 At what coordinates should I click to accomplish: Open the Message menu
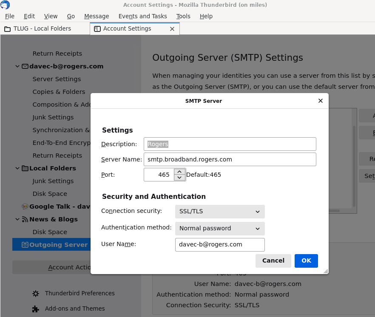pos(97,16)
